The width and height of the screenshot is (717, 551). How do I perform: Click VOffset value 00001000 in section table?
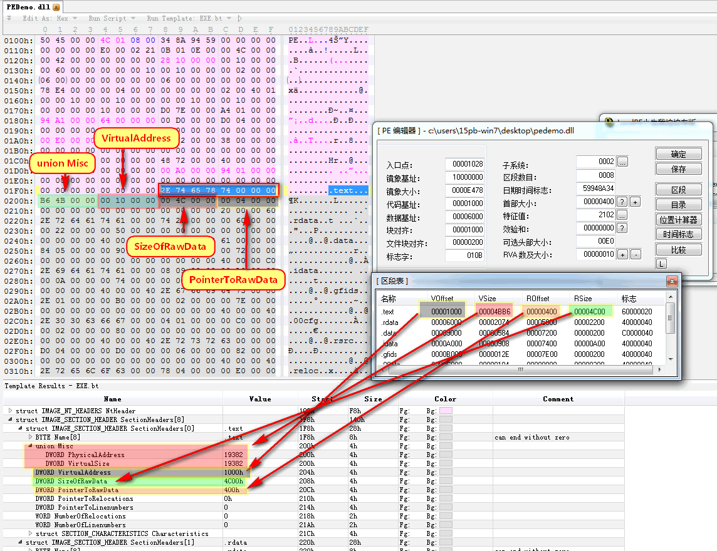pos(446,312)
